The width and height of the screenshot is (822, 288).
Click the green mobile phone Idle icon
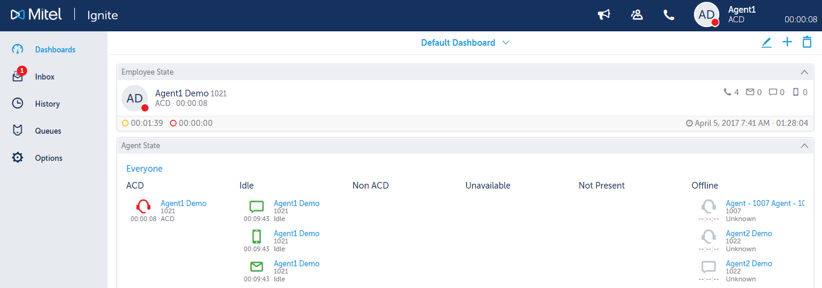[257, 236]
